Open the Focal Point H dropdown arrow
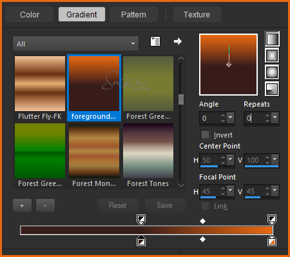Screen dimensions: 290x257 231,190
